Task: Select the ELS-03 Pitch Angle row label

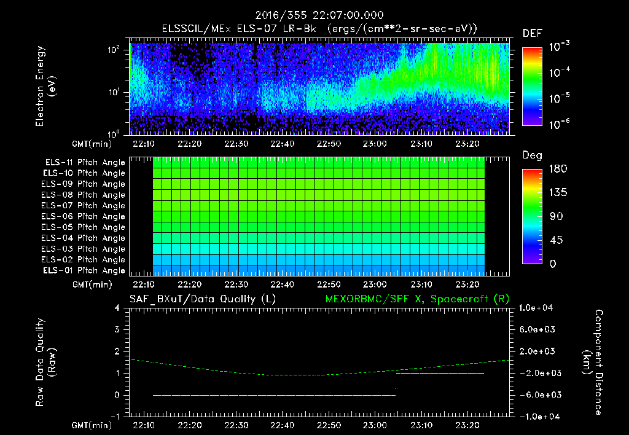Action: pos(84,249)
